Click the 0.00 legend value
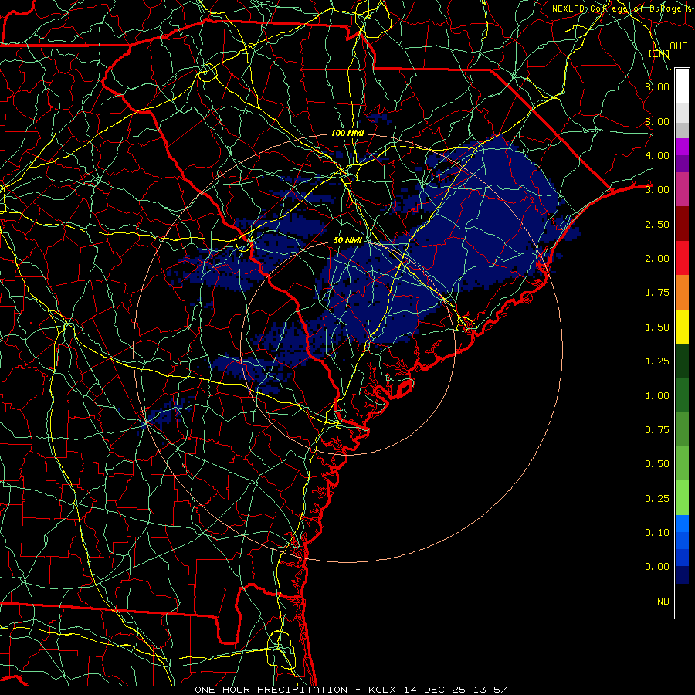Screen dimensions: 695x695 657,567
